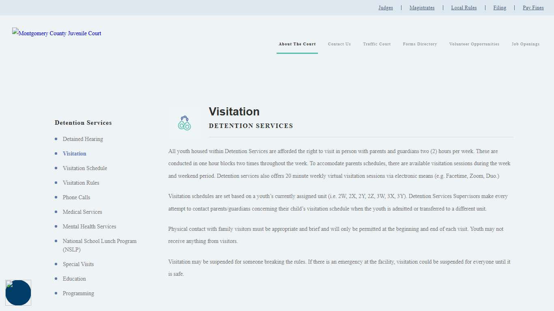Open the Filing link
554x311 pixels.
[500, 8]
